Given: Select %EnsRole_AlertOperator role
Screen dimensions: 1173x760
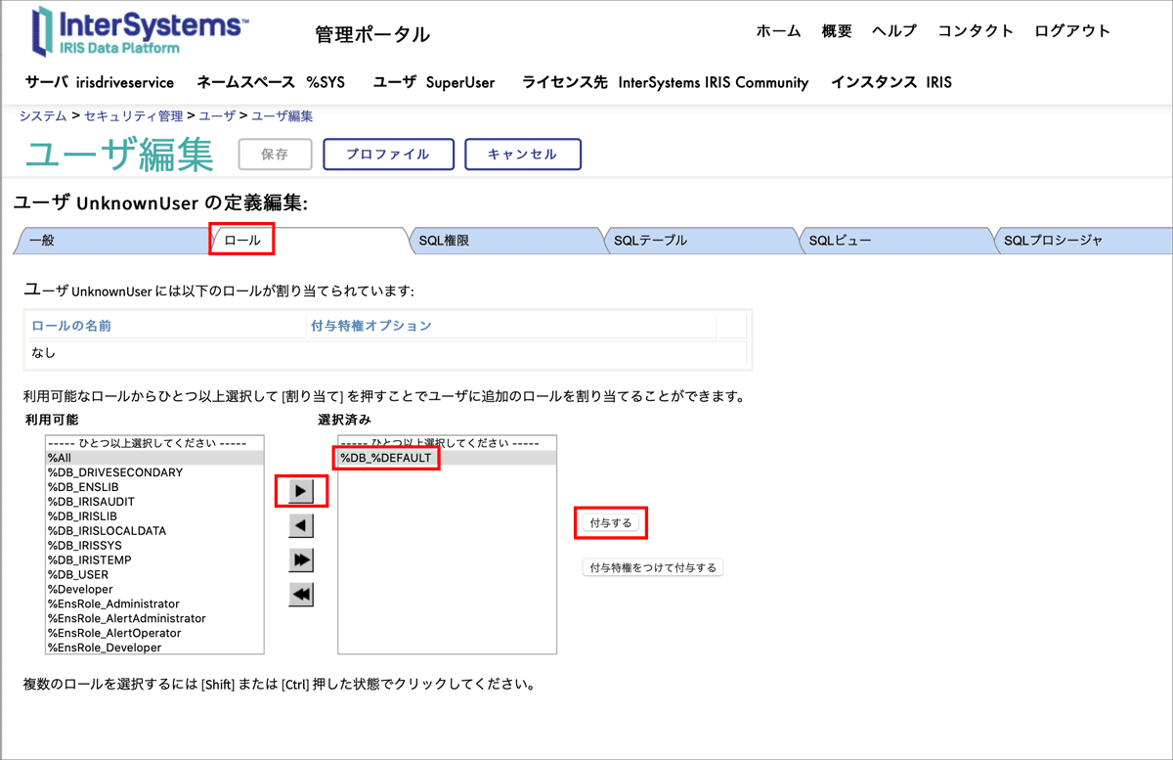Looking at the screenshot, I should [x=153, y=633].
